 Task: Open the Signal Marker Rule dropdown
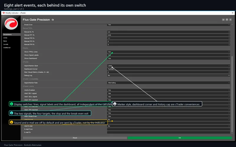pyautogui.click(x=168, y=83)
